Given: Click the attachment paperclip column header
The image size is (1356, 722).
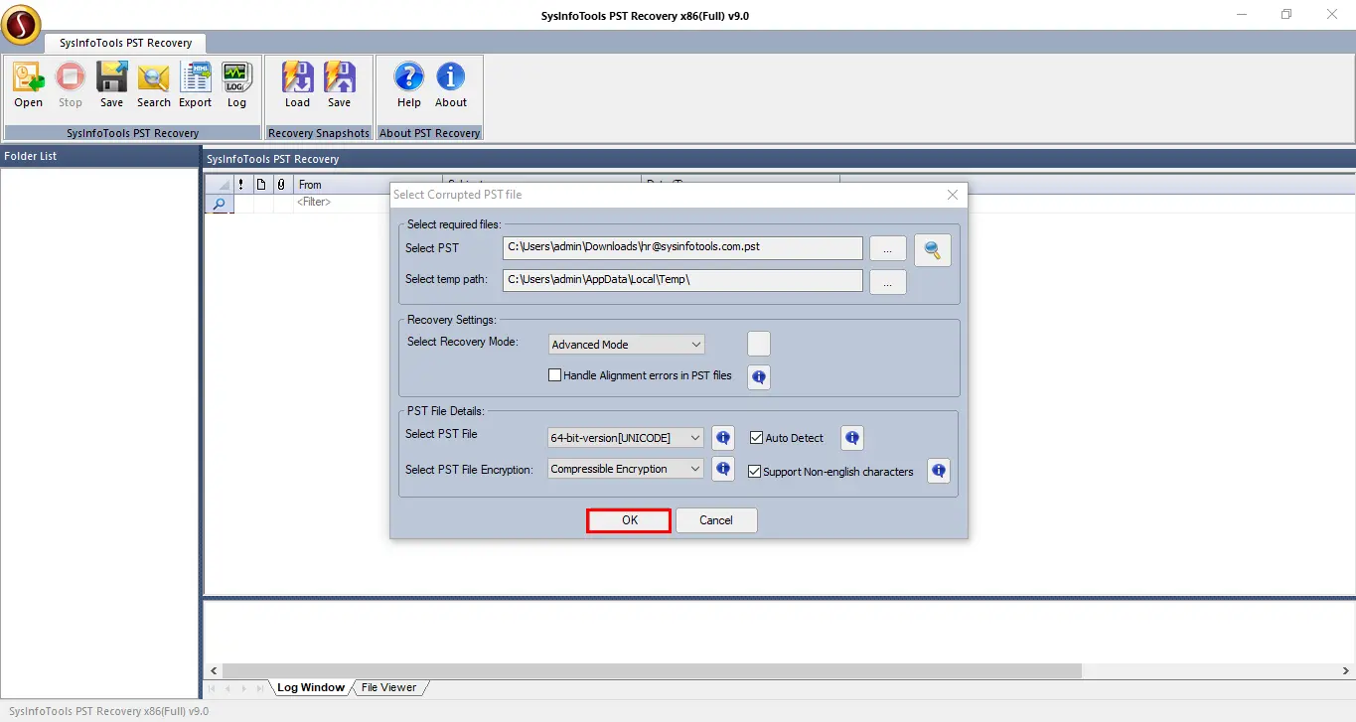Looking at the screenshot, I should coord(281,185).
